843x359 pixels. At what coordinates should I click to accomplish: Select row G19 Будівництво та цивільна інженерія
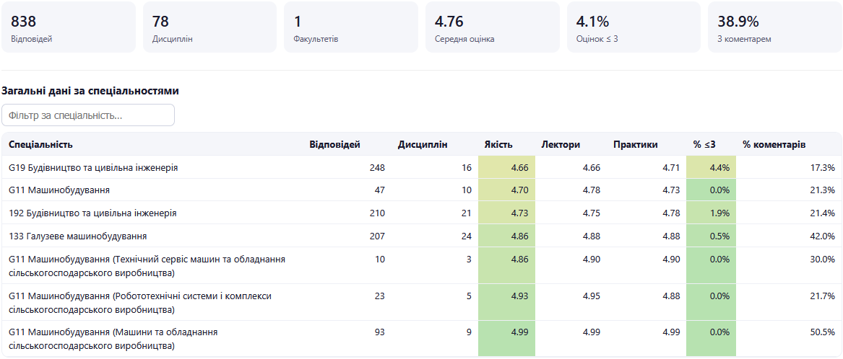point(422,168)
